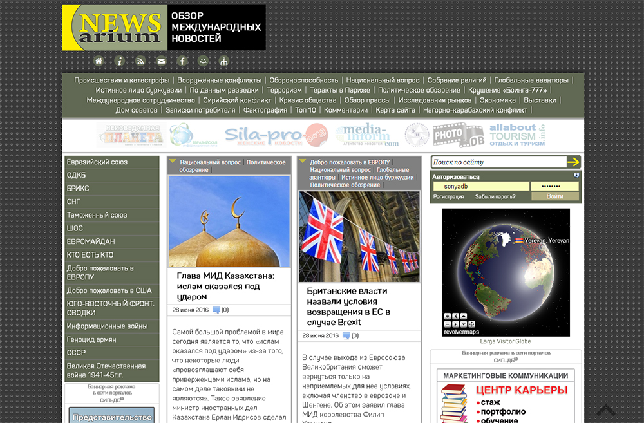The image size is (644, 423).
Task: Select "БРИКС" in the left sidebar
Action: (x=78, y=189)
